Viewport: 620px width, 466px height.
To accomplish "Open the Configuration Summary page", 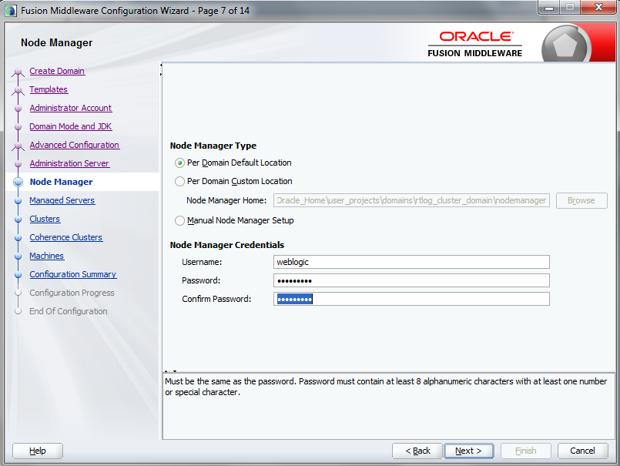I will tap(72, 273).
